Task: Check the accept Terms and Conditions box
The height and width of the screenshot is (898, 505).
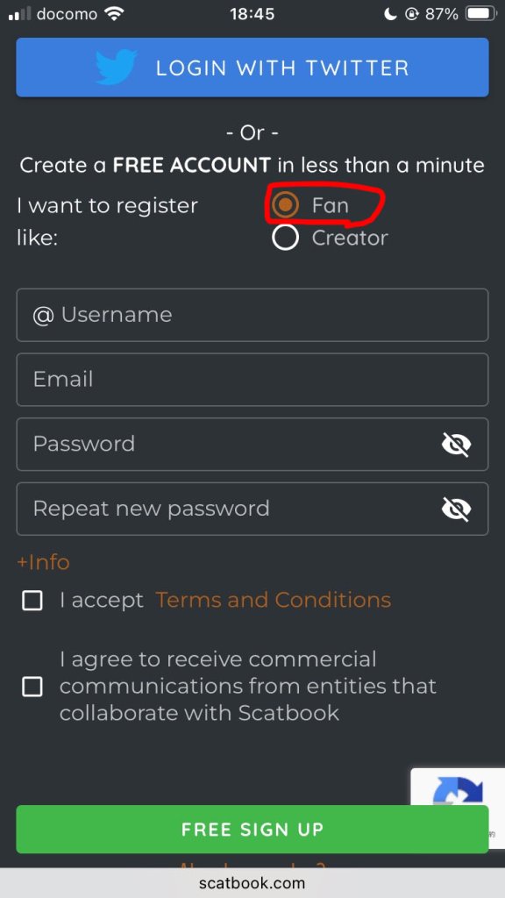Action: pyautogui.click(x=32, y=601)
